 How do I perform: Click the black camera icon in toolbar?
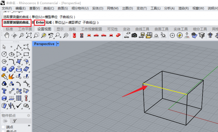click(x=134, y=35)
